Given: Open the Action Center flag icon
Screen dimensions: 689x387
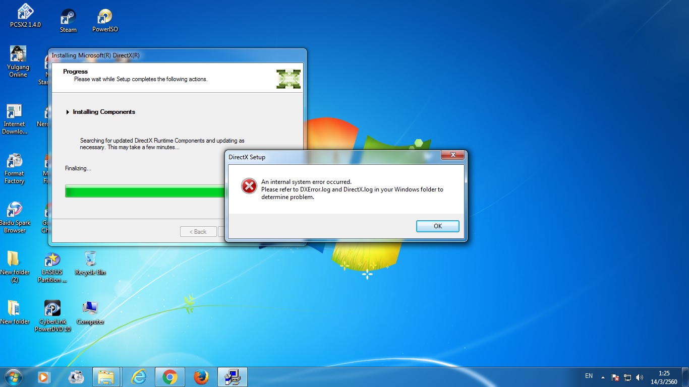Looking at the screenshot, I should [615, 377].
